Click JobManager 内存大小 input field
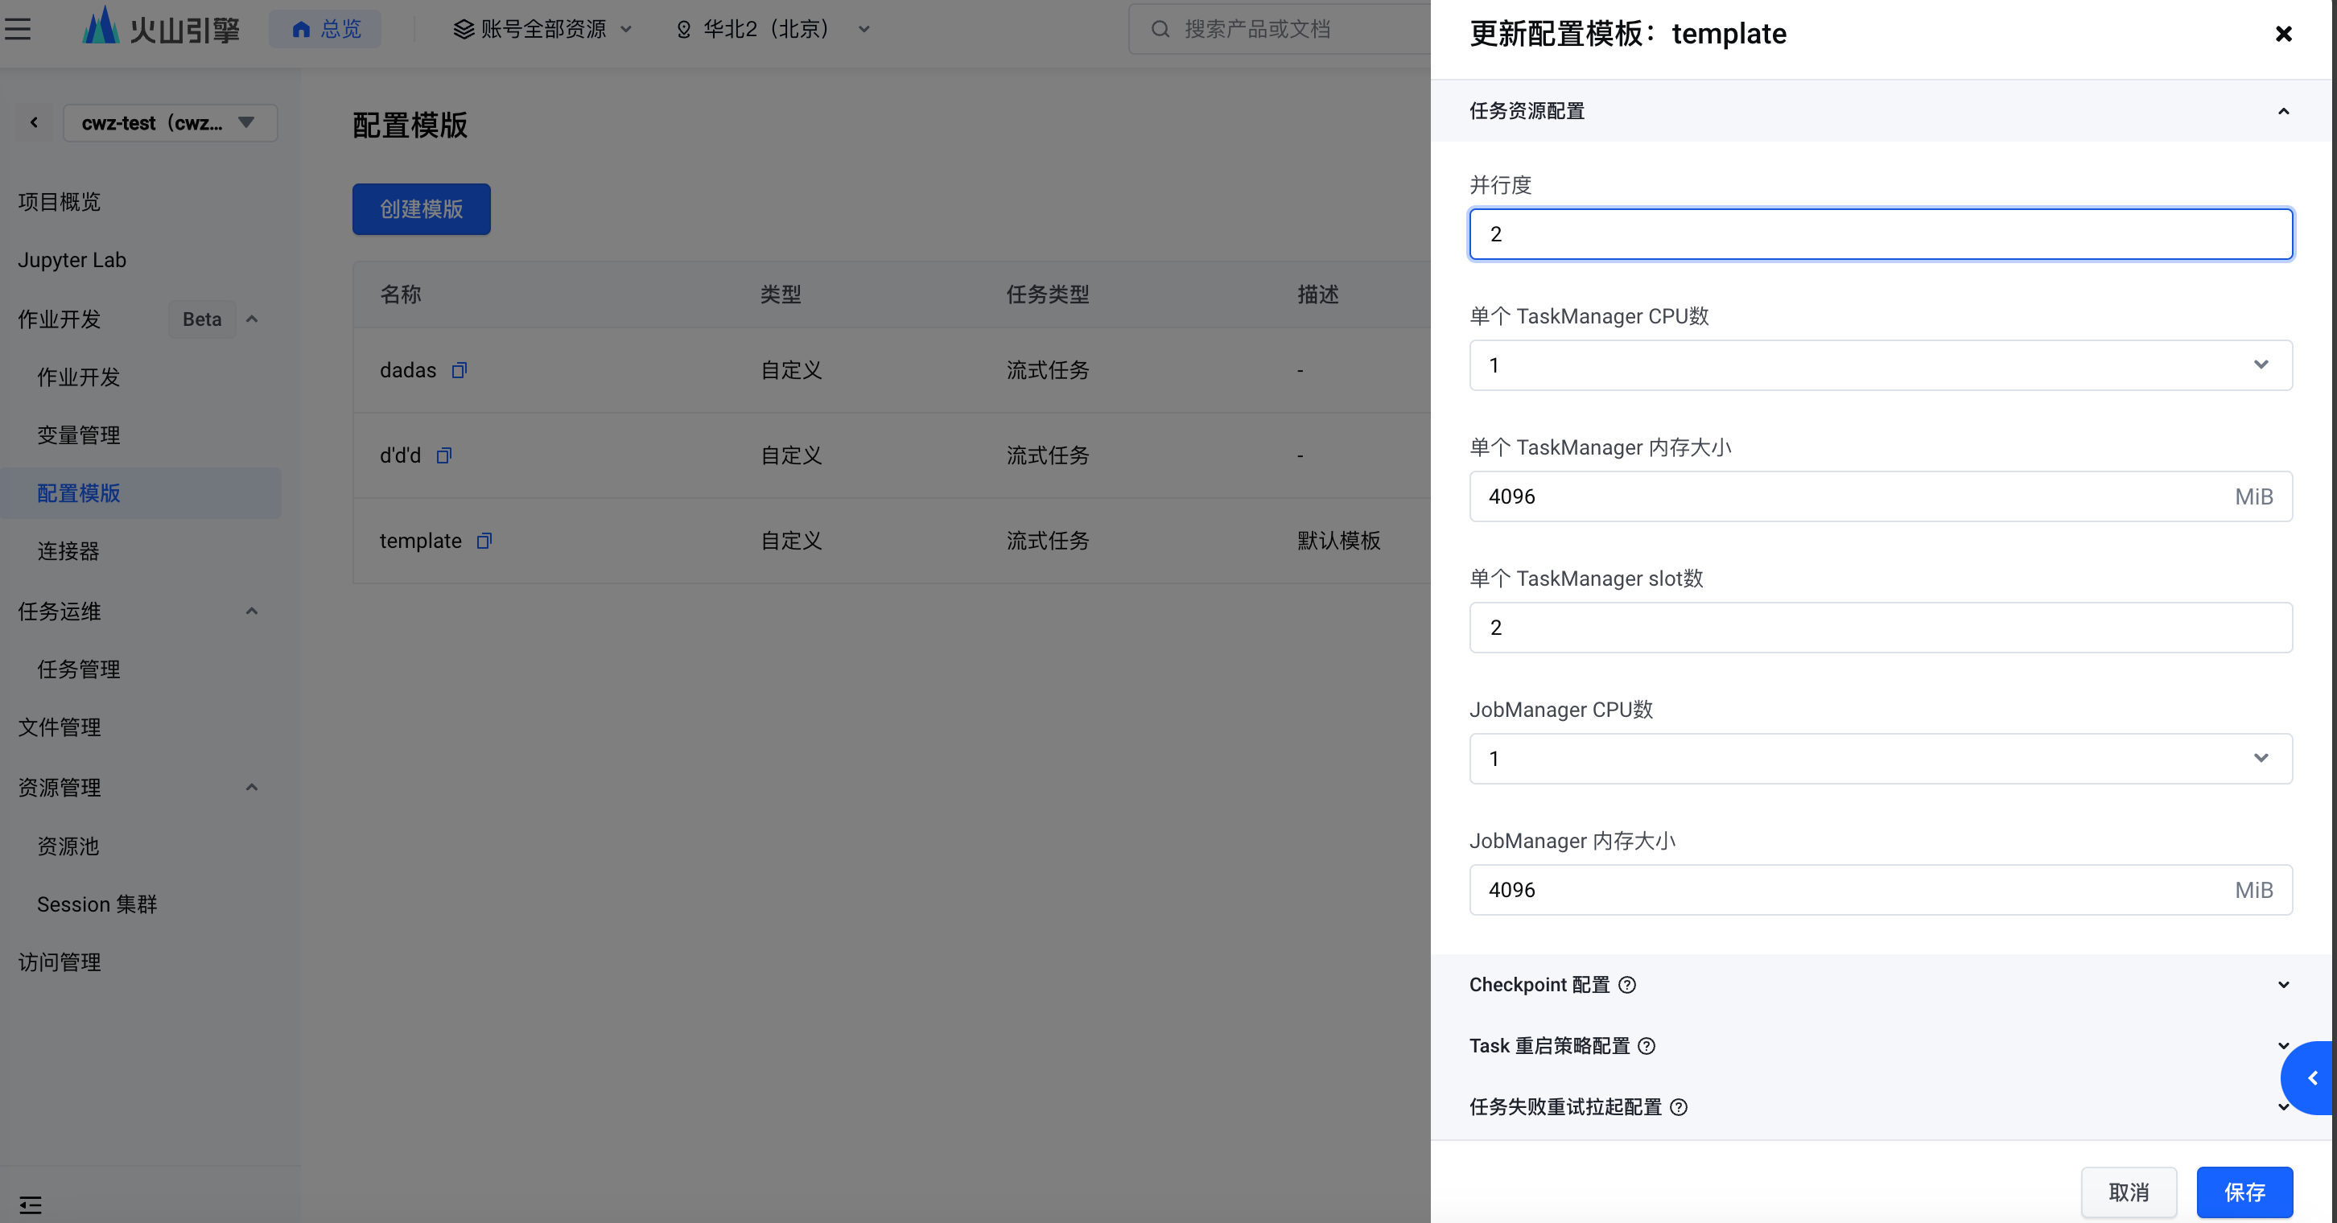The height and width of the screenshot is (1223, 2337). 1881,890
